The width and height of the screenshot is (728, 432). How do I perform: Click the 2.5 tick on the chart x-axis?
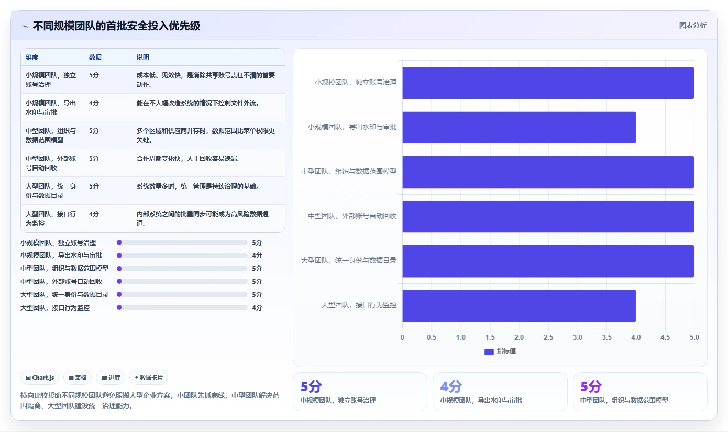point(548,338)
